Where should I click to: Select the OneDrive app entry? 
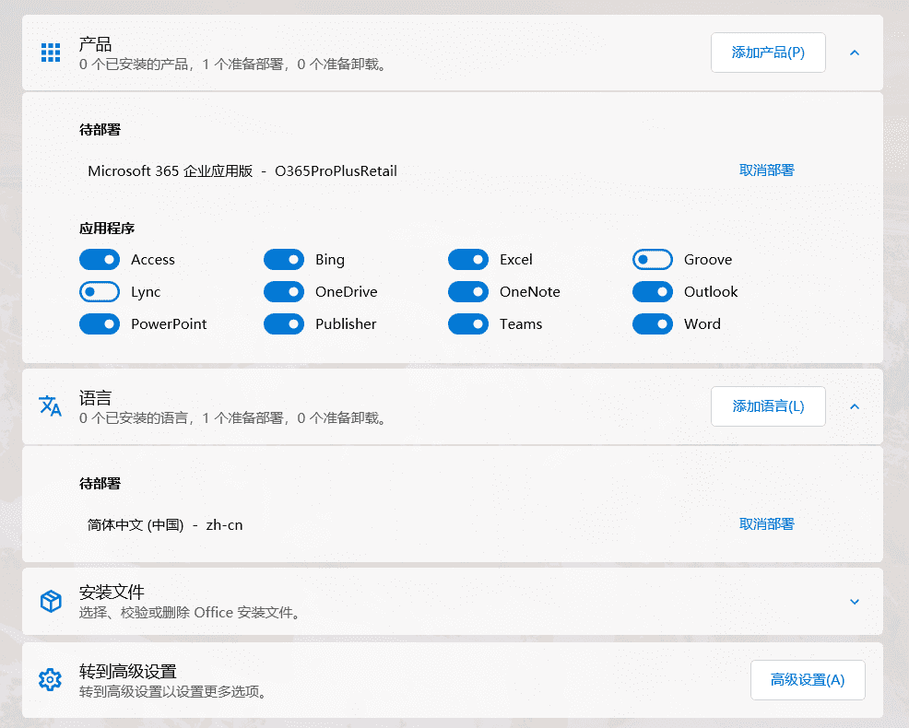pyautogui.click(x=284, y=291)
